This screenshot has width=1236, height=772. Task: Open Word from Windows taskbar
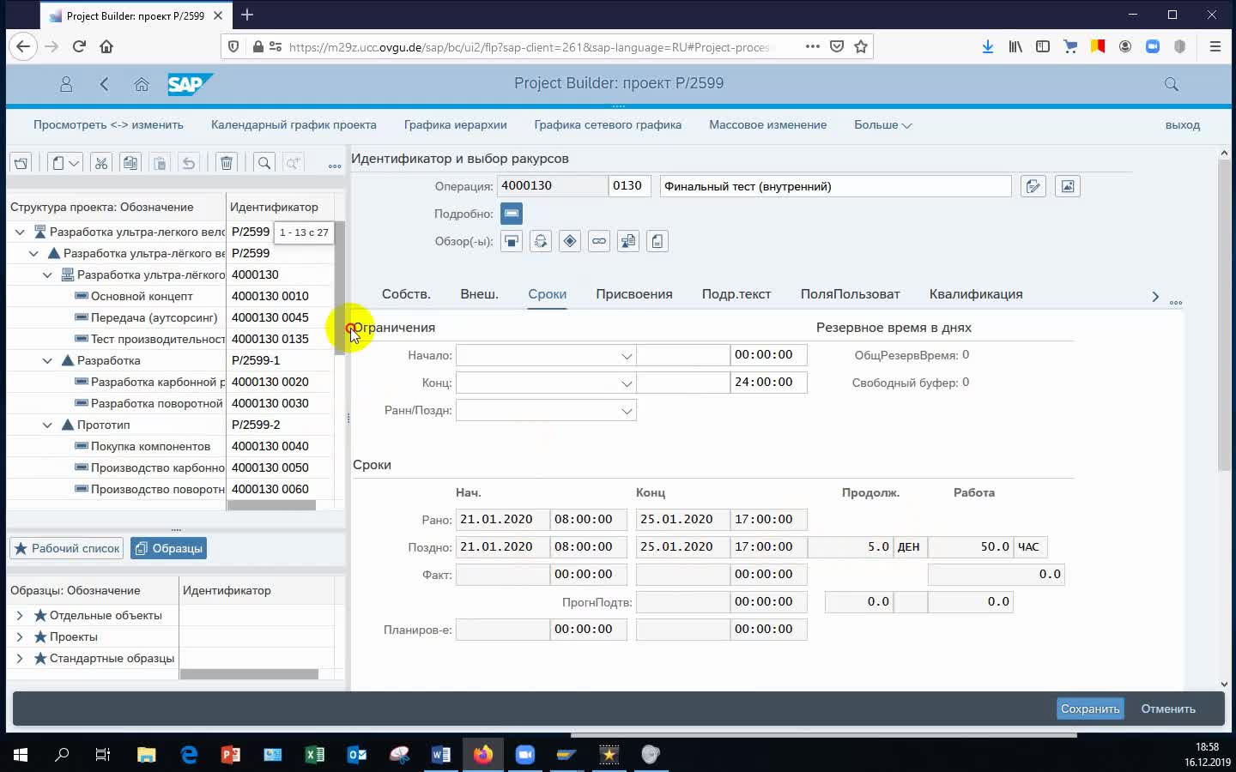(x=440, y=755)
